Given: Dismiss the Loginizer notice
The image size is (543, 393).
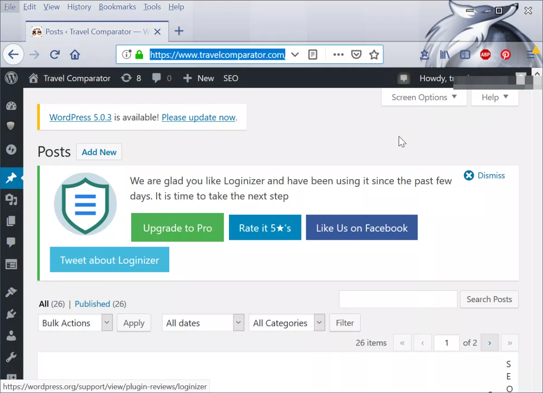Looking at the screenshot, I should coord(484,175).
